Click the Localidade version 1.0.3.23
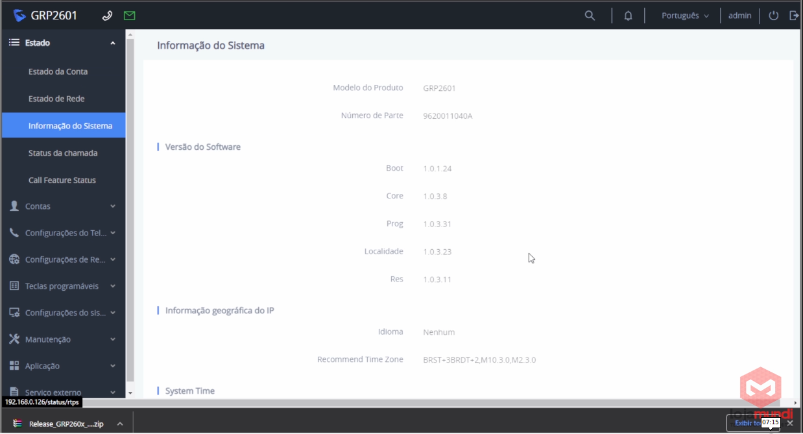This screenshot has height=434, width=803. (437, 252)
